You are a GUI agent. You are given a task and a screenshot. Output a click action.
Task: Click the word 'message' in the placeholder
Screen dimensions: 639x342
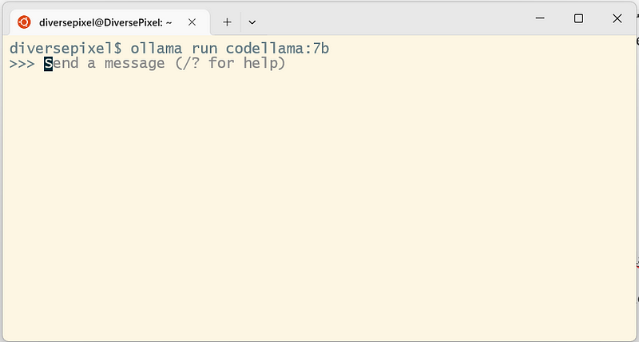click(x=134, y=65)
